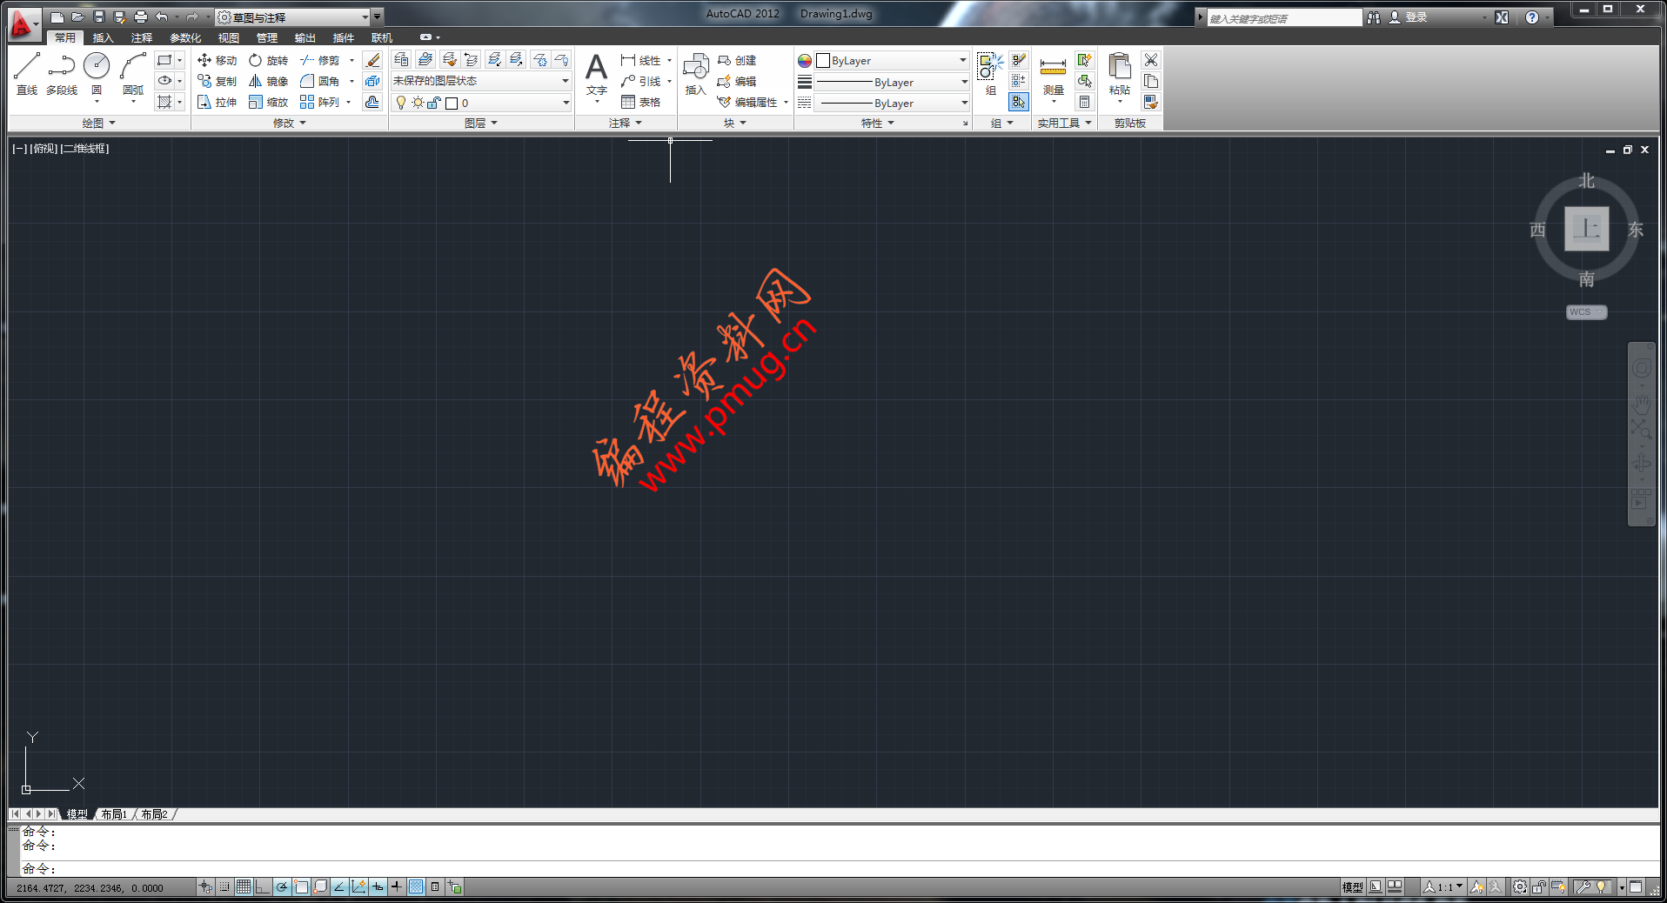Click 线性 (Linear dimension) button

(641, 60)
